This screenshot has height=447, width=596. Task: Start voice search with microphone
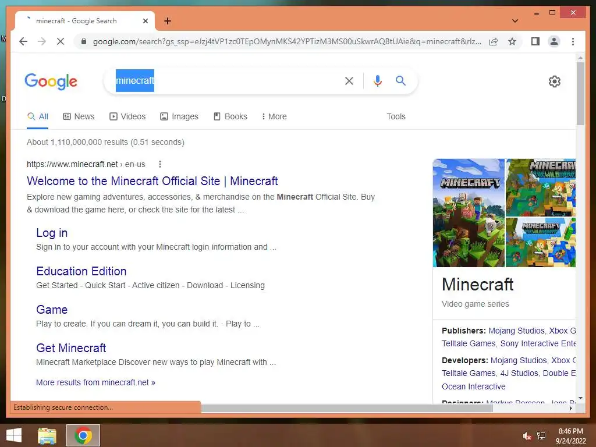pos(377,80)
